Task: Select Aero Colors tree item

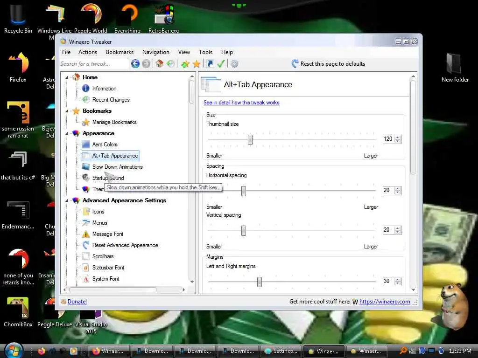Action: tap(105, 145)
